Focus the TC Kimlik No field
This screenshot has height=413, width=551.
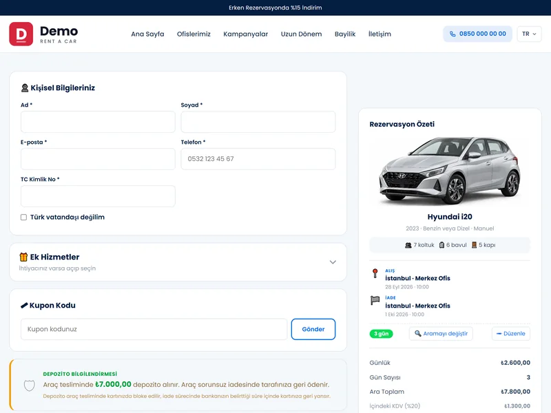[98, 196]
